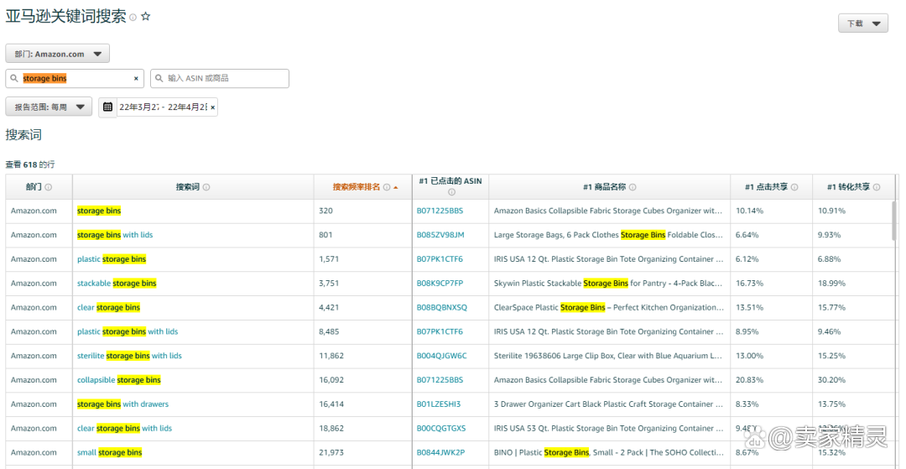Click info icon in 搜索词 column header
The height and width of the screenshot is (469, 906).
click(x=206, y=187)
